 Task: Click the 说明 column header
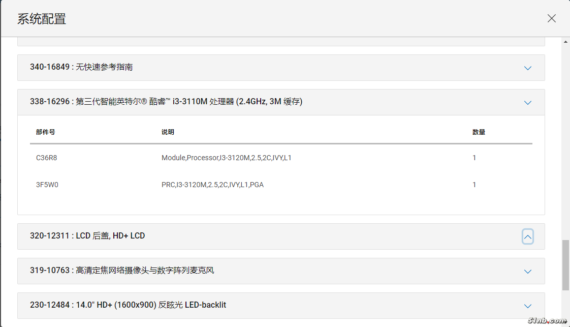click(168, 132)
